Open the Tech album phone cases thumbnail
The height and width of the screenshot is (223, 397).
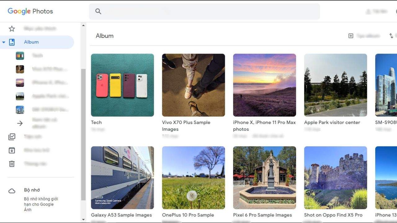[x=122, y=85]
